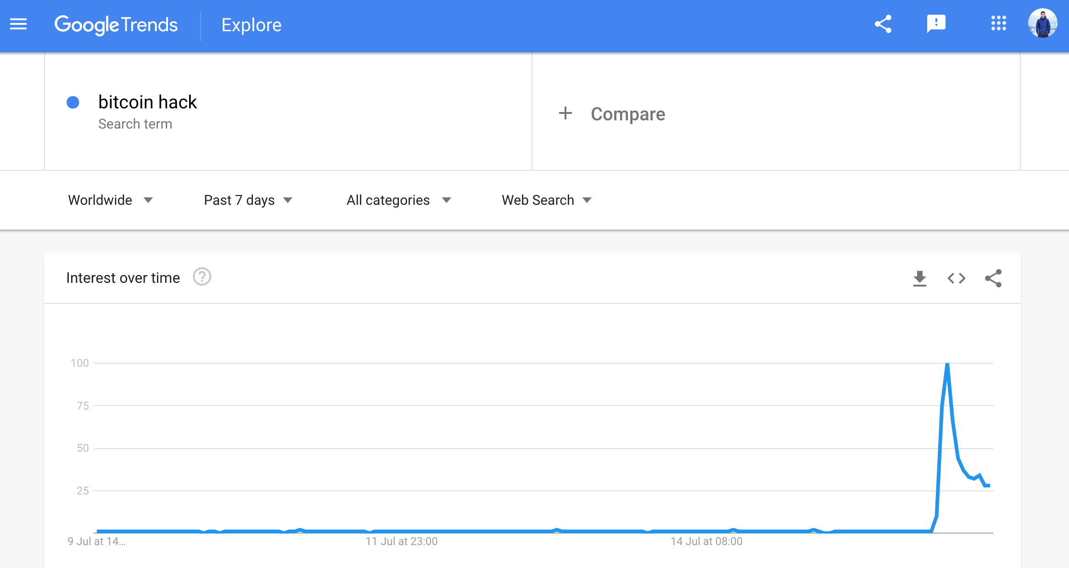Click the Google Trends logo
This screenshot has width=1069, height=568.
pos(116,25)
